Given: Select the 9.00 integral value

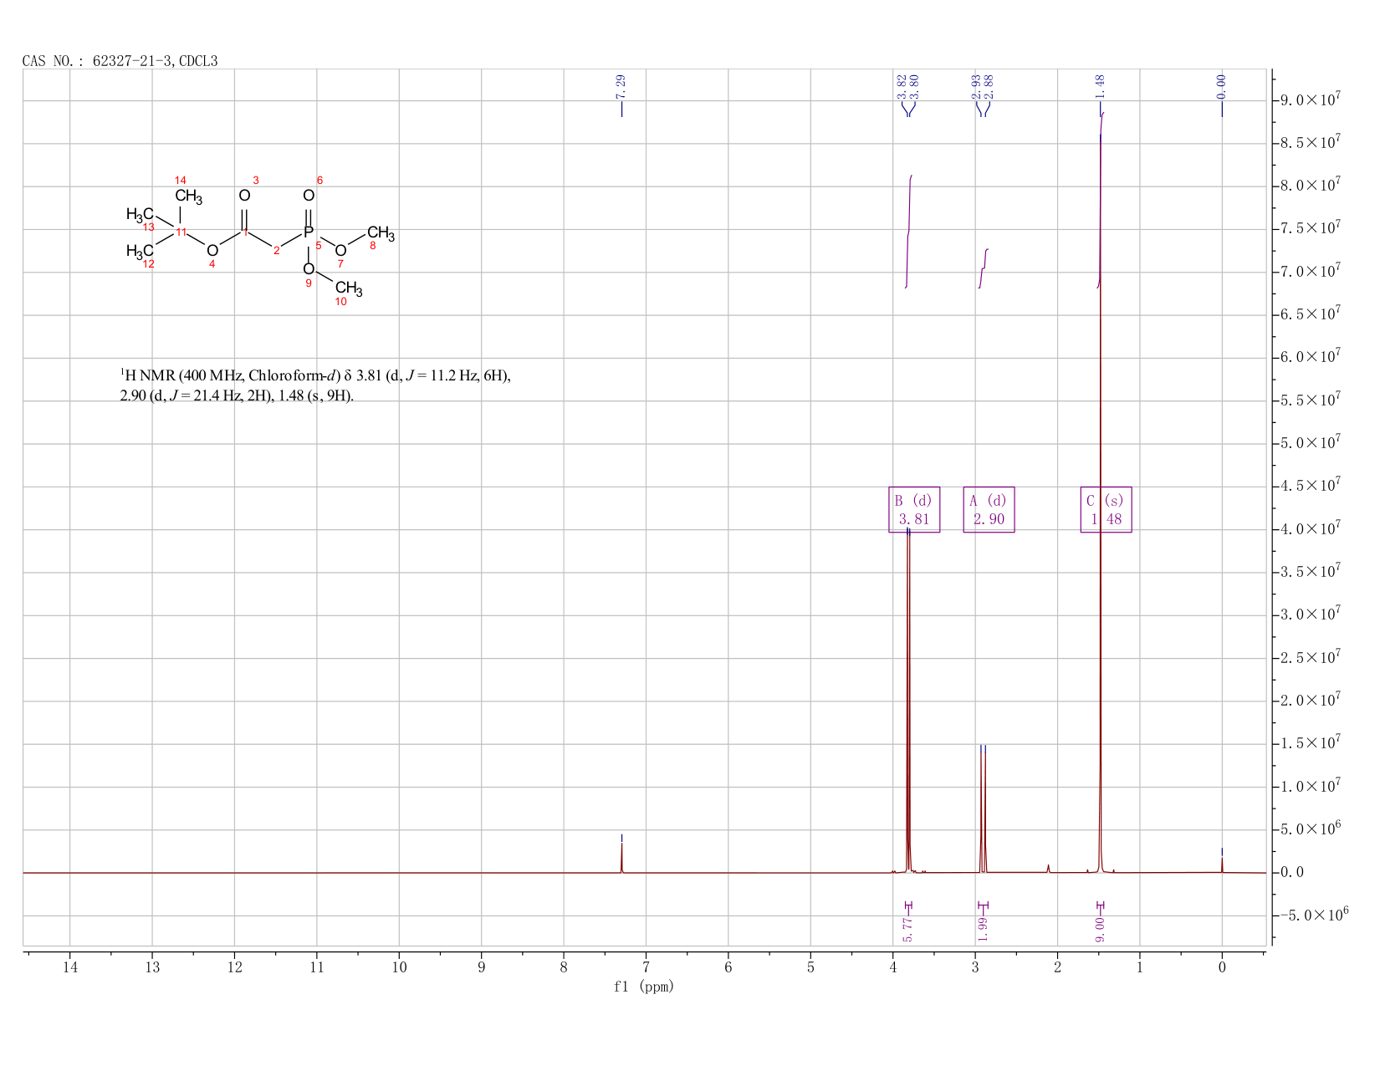Looking at the screenshot, I should [x=1100, y=929].
